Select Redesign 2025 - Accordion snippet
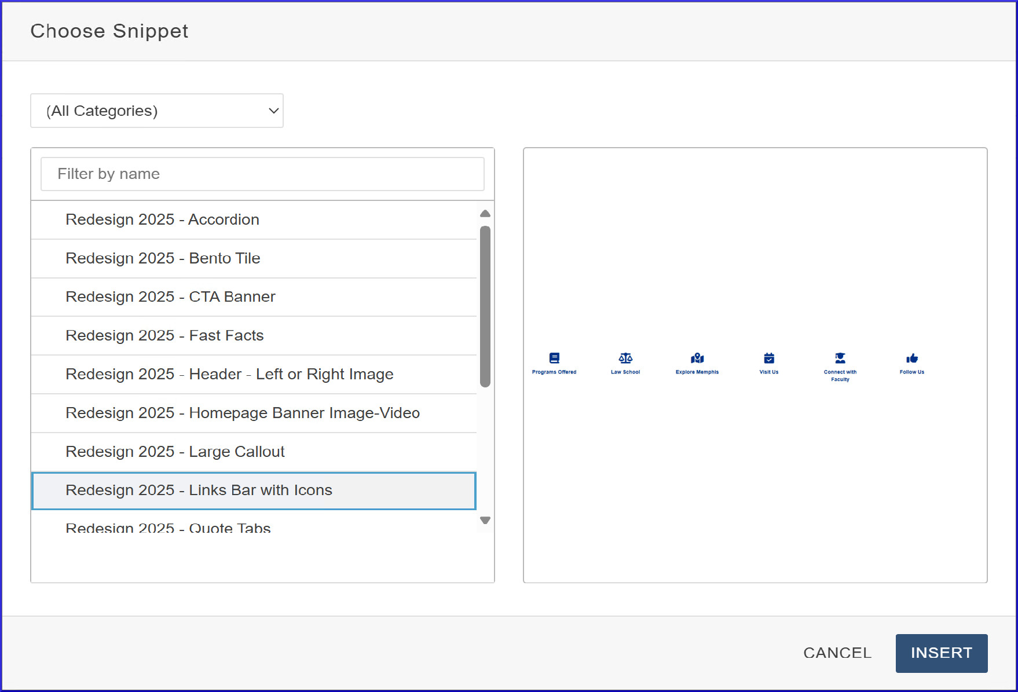Viewport: 1018px width, 692px height. pos(162,219)
